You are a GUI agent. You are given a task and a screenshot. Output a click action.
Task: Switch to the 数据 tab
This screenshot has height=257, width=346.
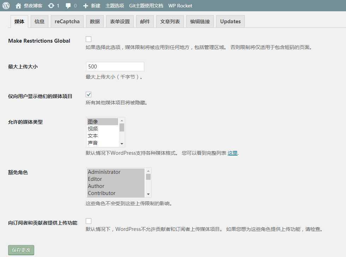(95, 22)
